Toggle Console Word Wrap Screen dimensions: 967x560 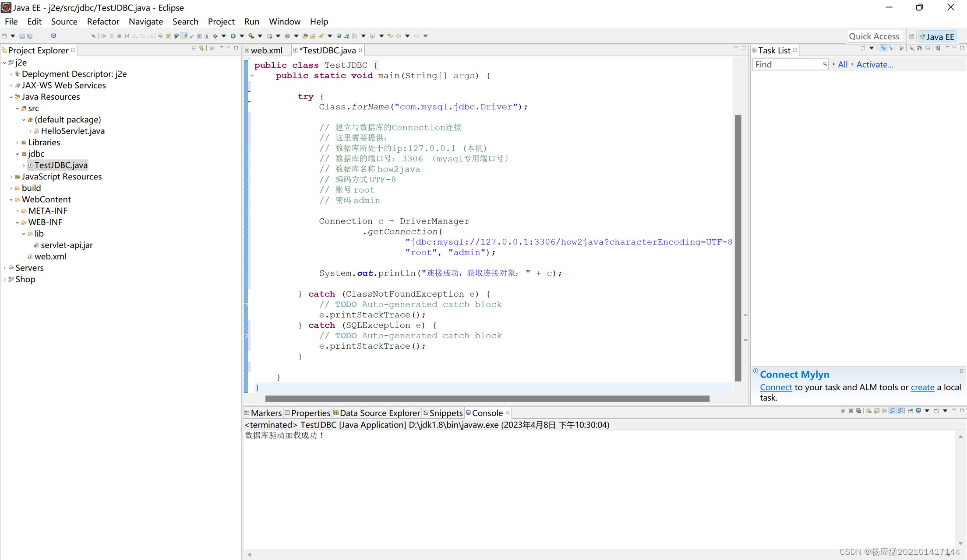pyautogui.click(x=885, y=411)
